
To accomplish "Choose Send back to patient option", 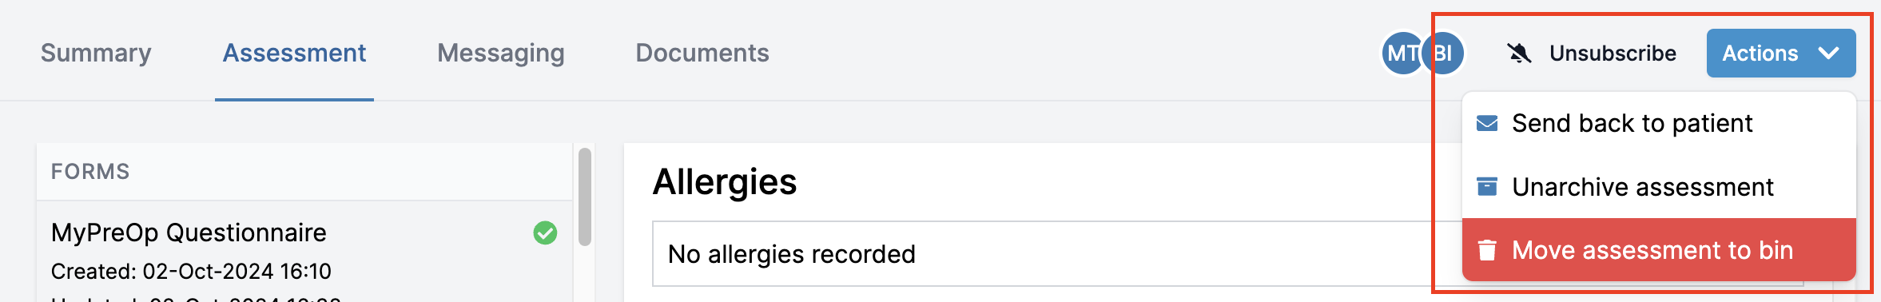I will (x=1659, y=123).
